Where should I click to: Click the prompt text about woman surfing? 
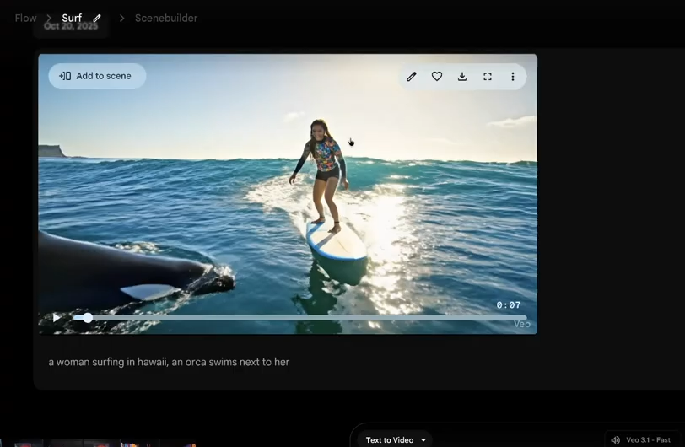tap(169, 362)
